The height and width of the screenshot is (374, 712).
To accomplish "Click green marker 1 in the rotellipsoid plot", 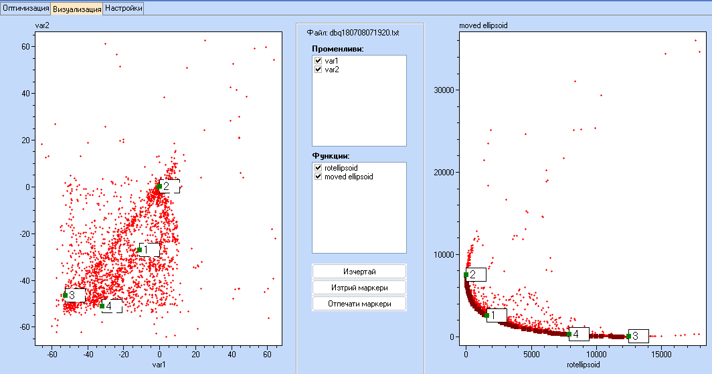I will [x=486, y=315].
